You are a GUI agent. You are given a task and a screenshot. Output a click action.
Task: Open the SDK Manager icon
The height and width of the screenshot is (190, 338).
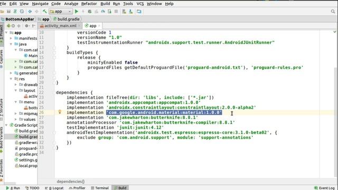pyautogui.click(x=131, y=12)
